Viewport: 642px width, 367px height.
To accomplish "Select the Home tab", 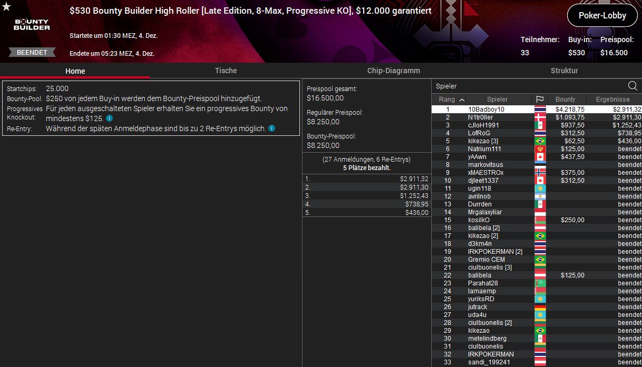I will [x=75, y=71].
